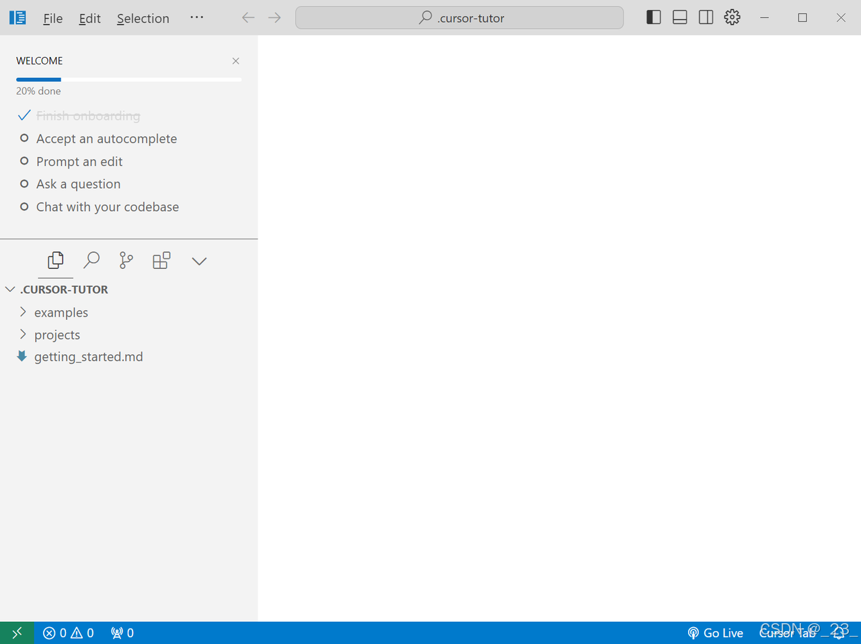Click the remote window status bar icon
Image resolution: width=861 pixels, height=644 pixels.
(x=17, y=633)
